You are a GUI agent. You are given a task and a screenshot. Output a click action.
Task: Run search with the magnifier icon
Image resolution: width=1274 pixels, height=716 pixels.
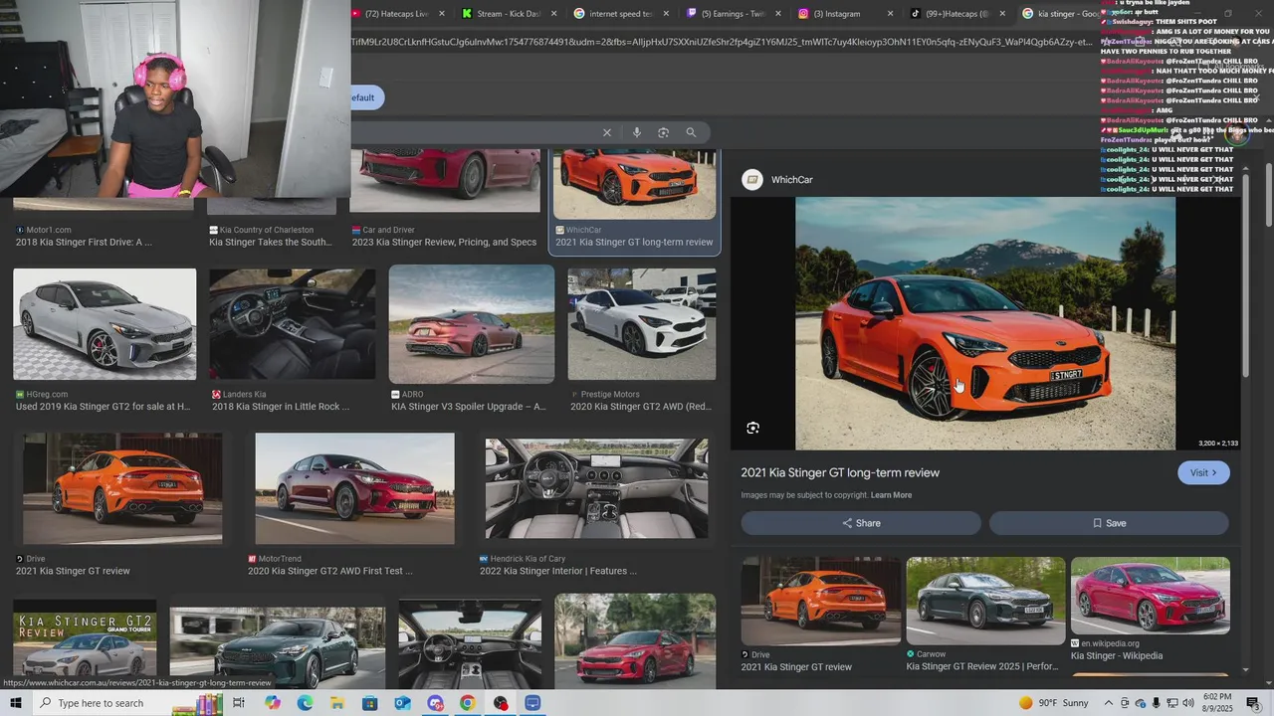click(691, 132)
